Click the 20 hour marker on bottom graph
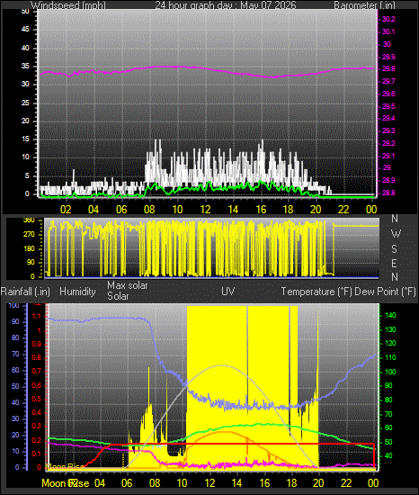This screenshot has width=419, height=495. point(318,482)
